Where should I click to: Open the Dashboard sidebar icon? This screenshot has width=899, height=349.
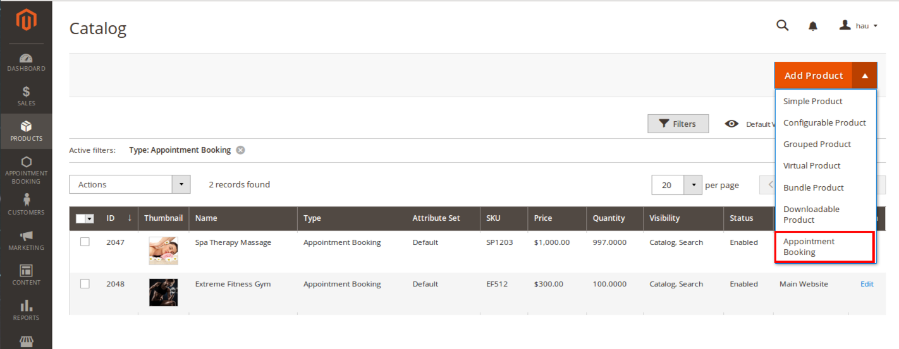coord(26,62)
